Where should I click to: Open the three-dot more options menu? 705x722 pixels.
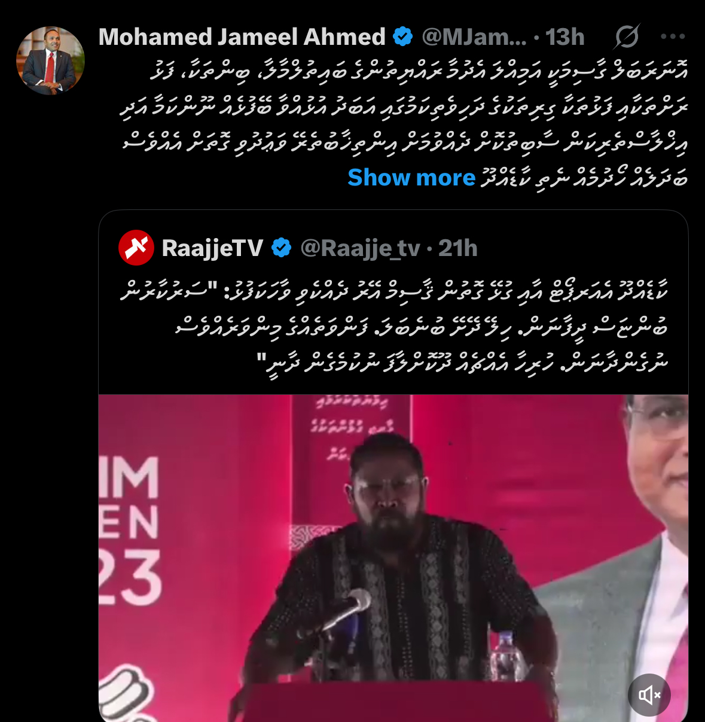(x=673, y=36)
